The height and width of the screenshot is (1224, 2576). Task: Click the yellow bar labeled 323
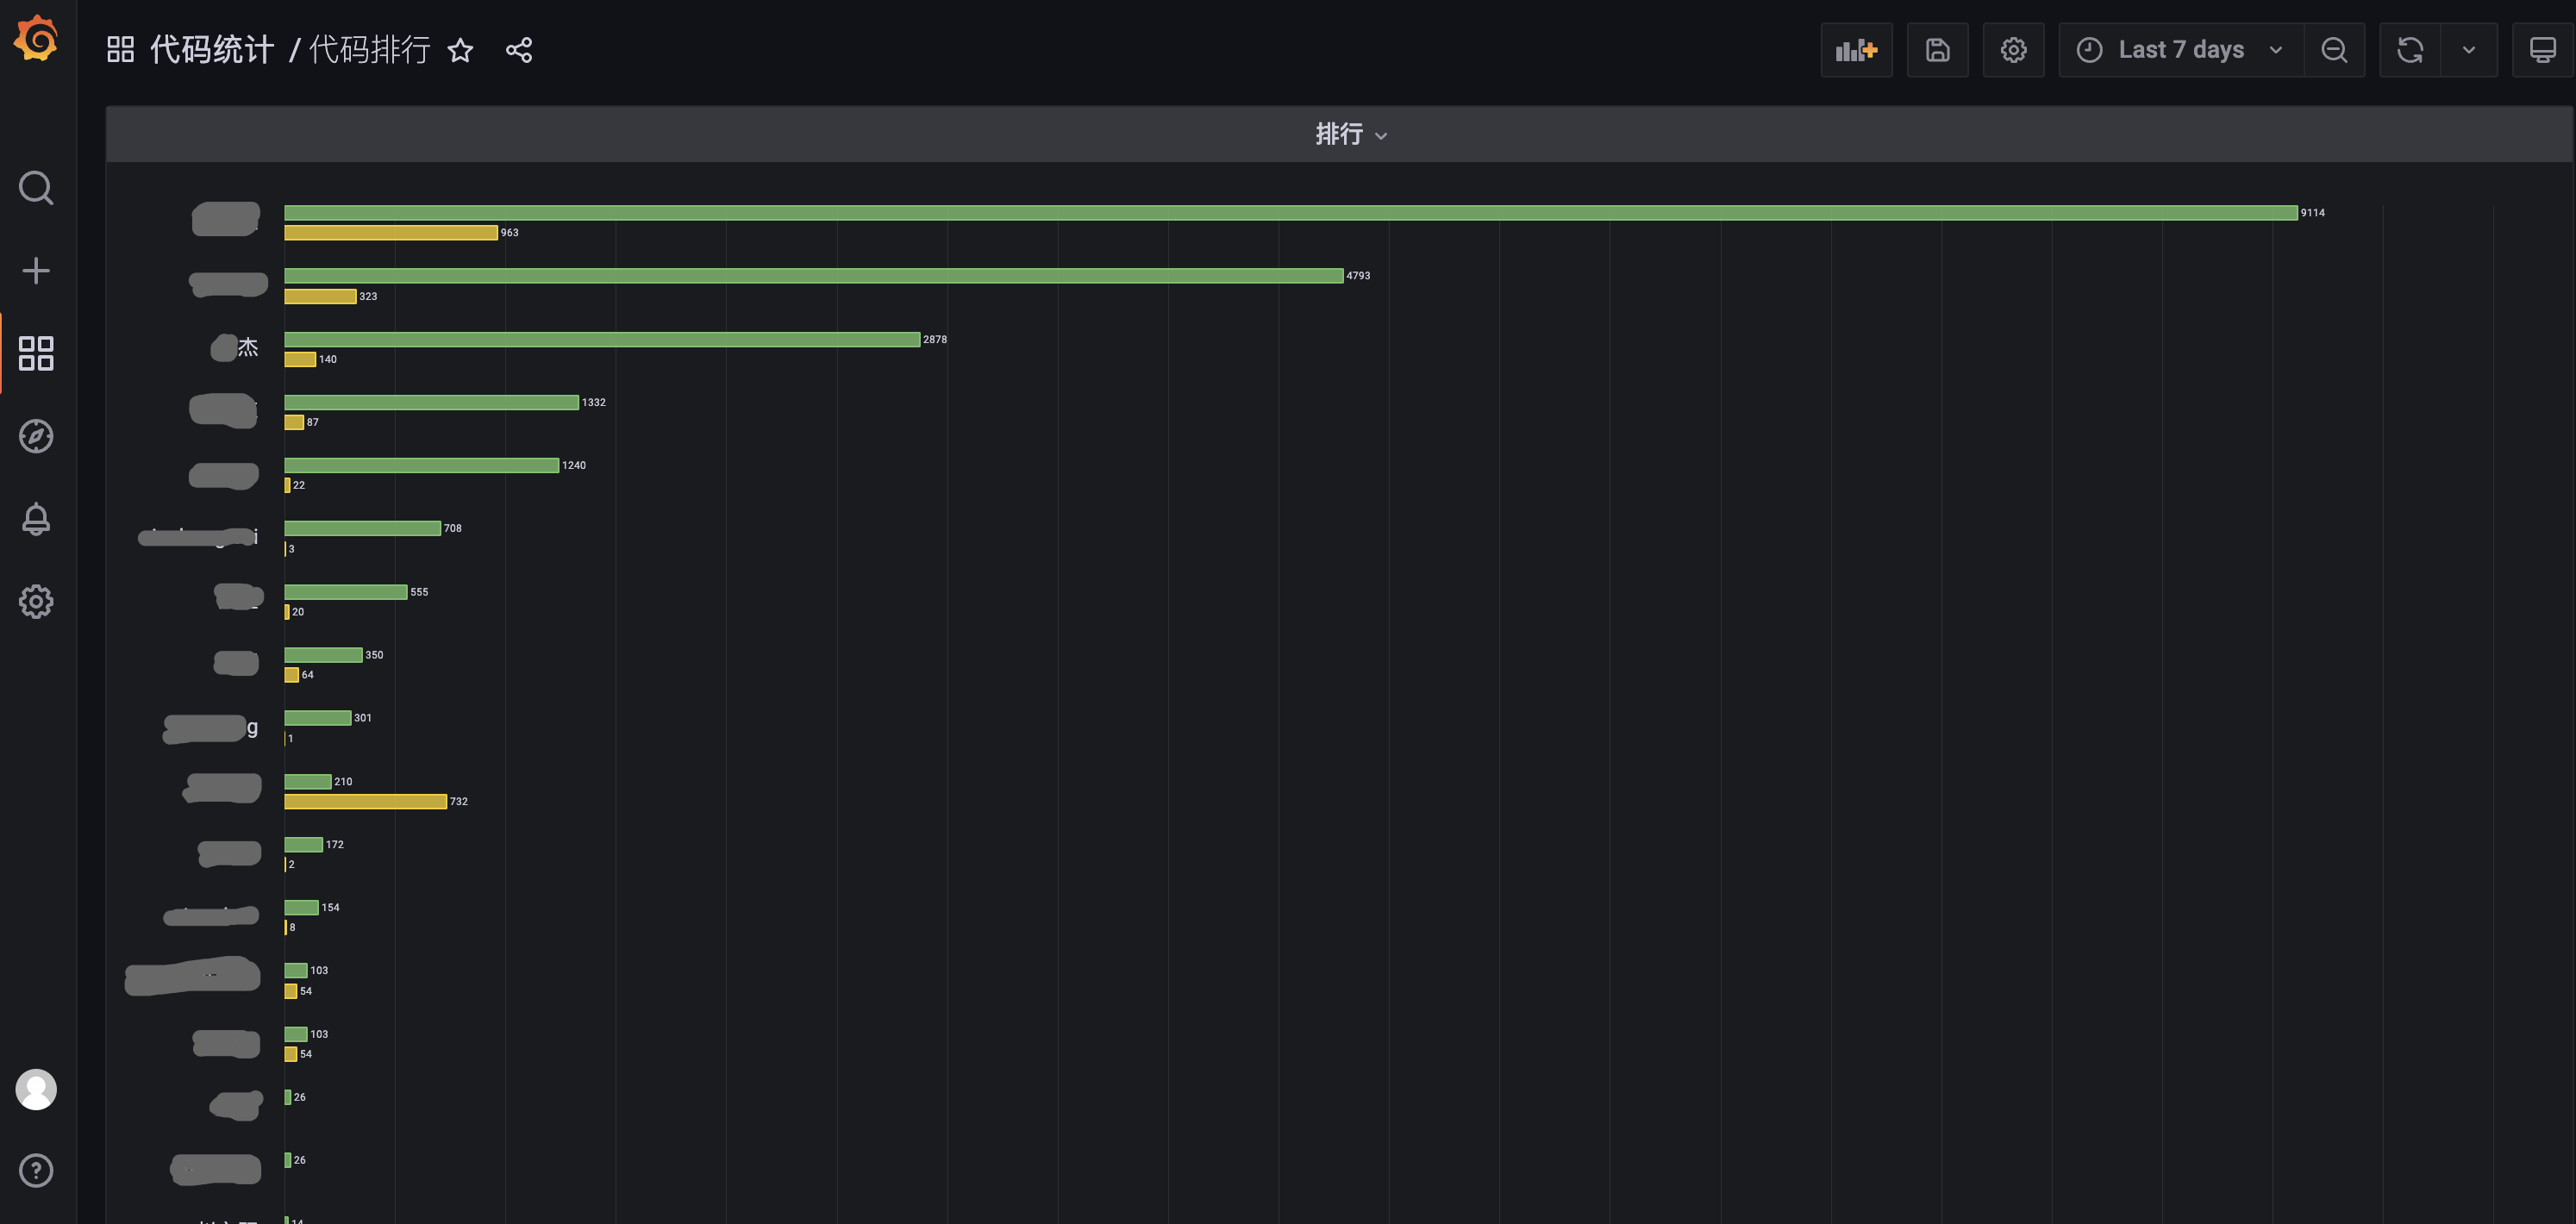320,296
